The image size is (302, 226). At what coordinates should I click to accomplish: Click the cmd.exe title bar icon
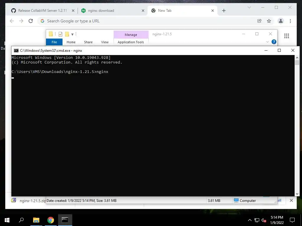point(16,51)
